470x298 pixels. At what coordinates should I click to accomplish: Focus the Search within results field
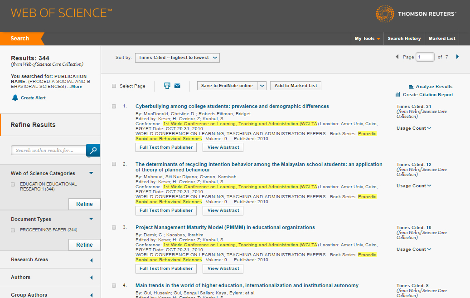pyautogui.click(x=48, y=150)
